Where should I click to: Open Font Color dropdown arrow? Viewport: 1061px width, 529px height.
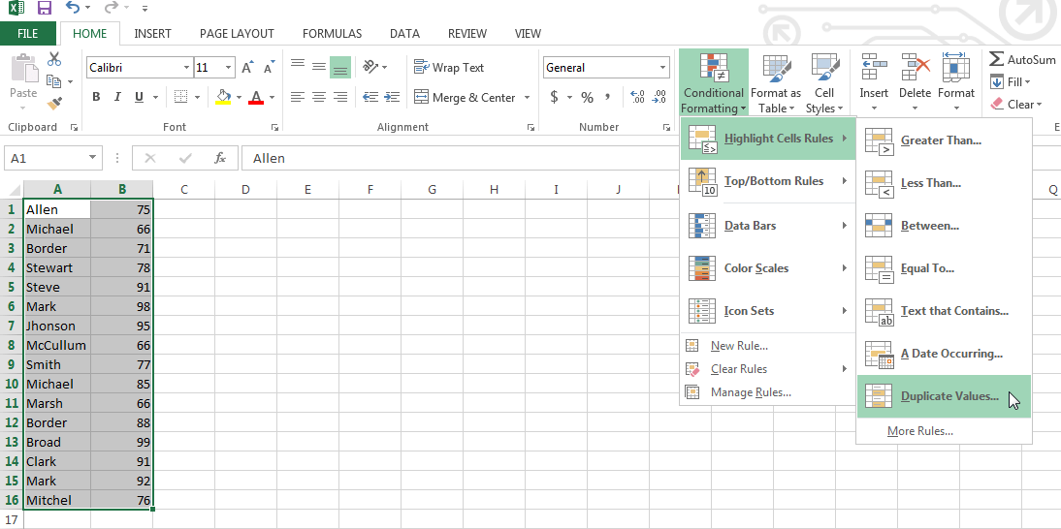272,97
